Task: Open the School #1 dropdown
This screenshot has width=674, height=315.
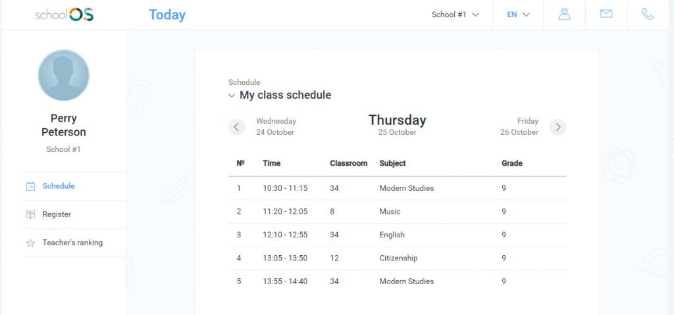Action: (x=455, y=14)
